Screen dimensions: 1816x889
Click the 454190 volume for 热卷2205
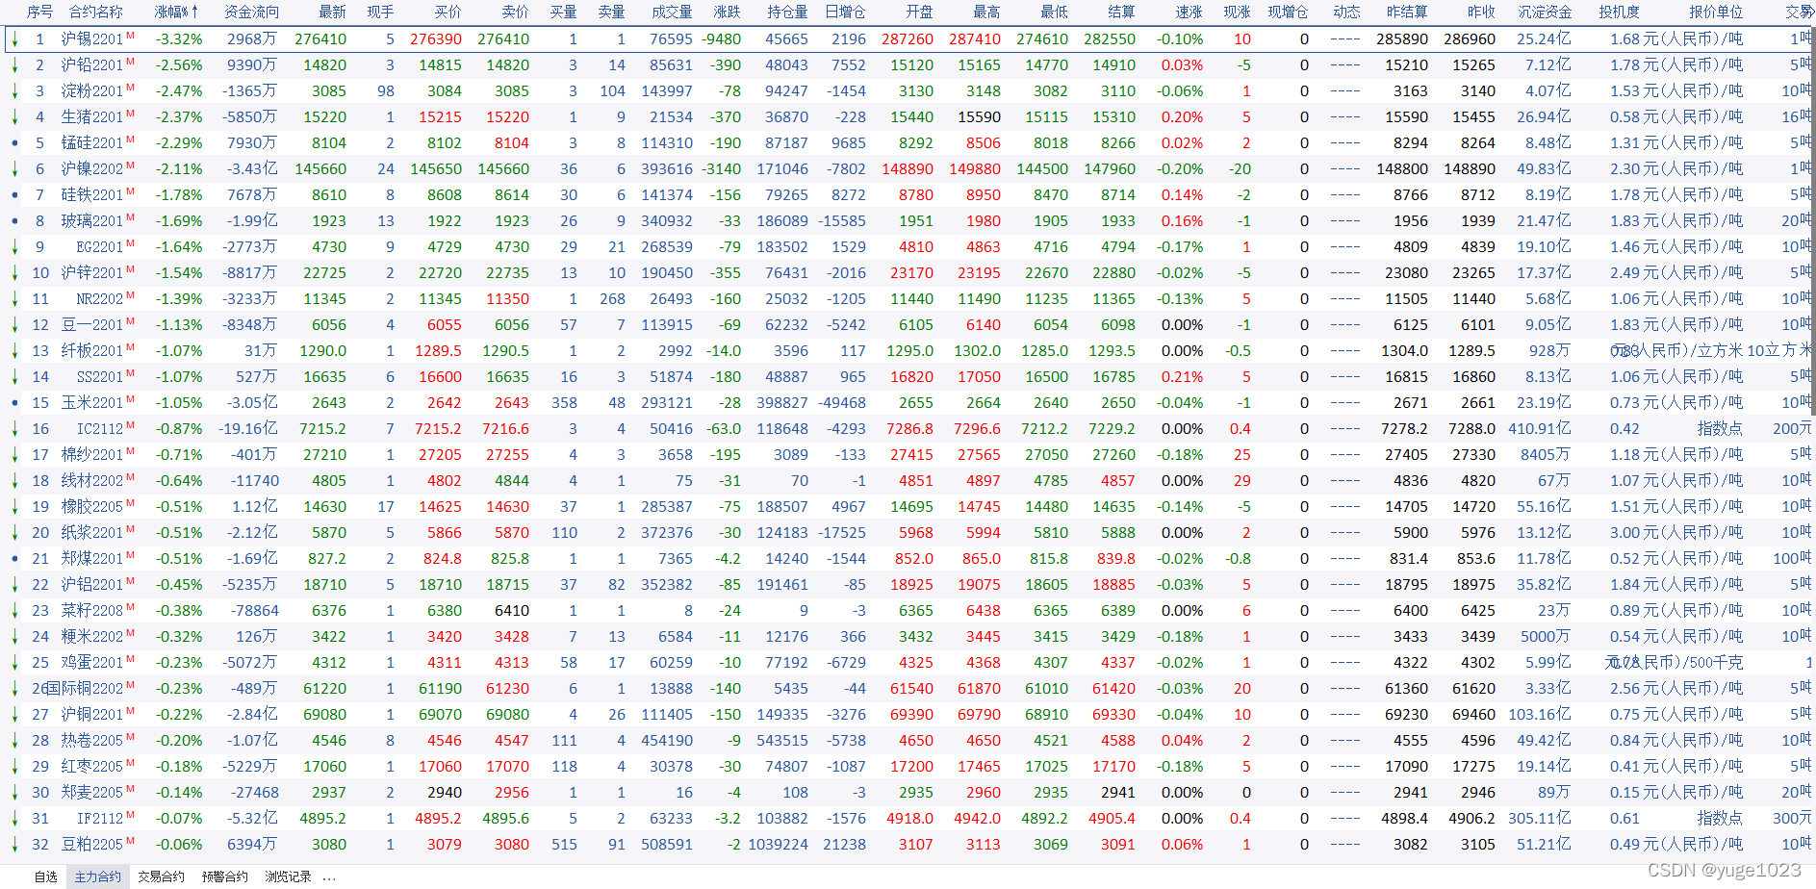(x=667, y=741)
